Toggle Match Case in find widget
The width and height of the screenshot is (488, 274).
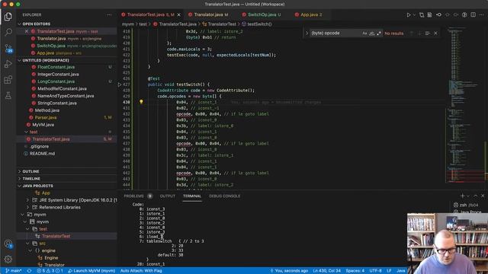(x=364, y=33)
